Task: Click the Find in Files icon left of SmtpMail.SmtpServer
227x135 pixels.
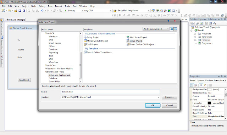Action: click(x=115, y=11)
